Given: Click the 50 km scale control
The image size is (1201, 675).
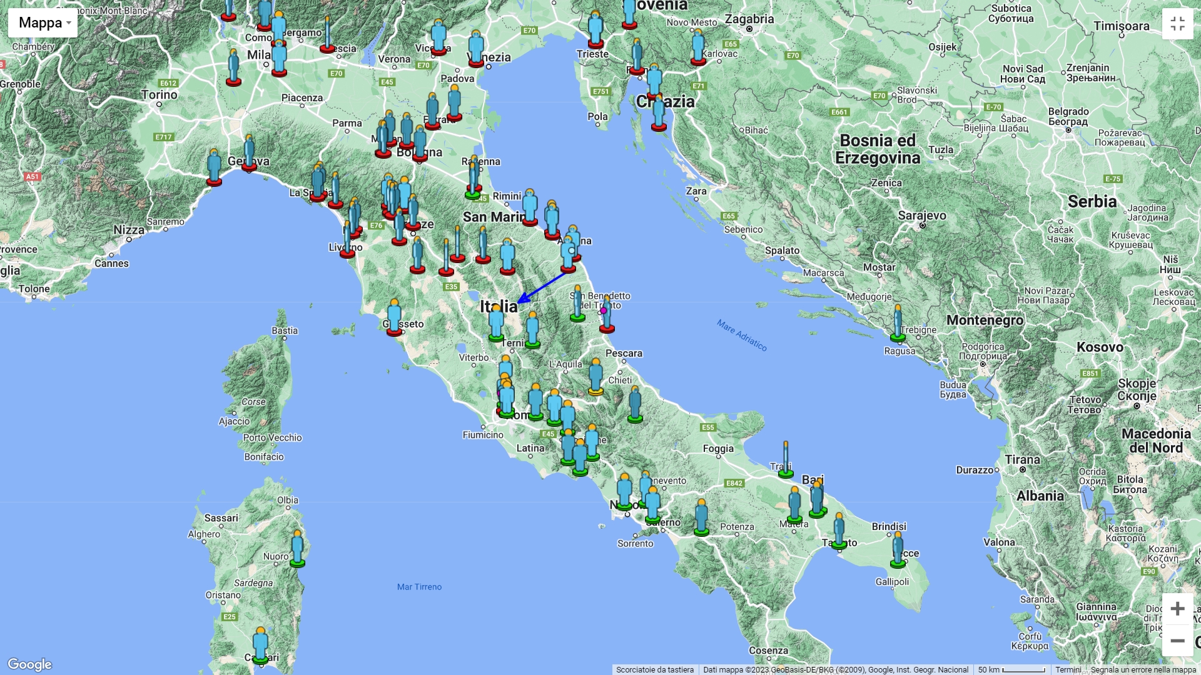Looking at the screenshot, I should tap(1011, 669).
